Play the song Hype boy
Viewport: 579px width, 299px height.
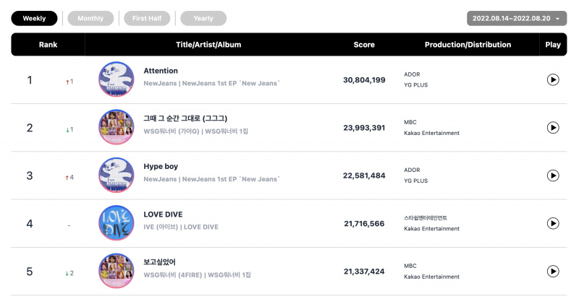[x=553, y=175]
